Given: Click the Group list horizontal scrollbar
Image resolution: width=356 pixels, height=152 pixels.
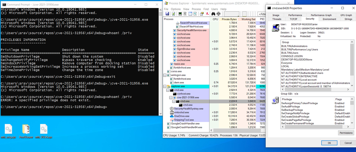Looking at the screenshot, I should [315, 89].
